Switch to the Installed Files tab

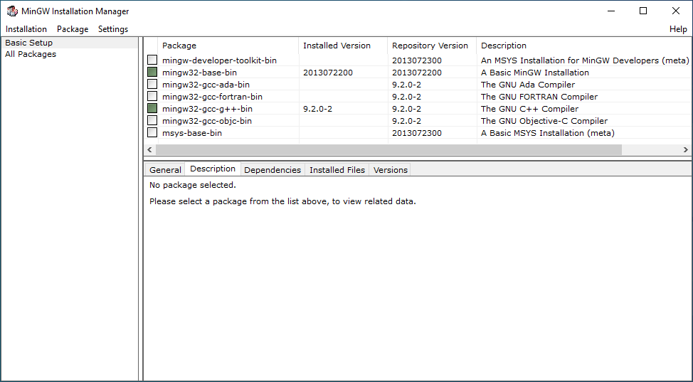(x=337, y=170)
